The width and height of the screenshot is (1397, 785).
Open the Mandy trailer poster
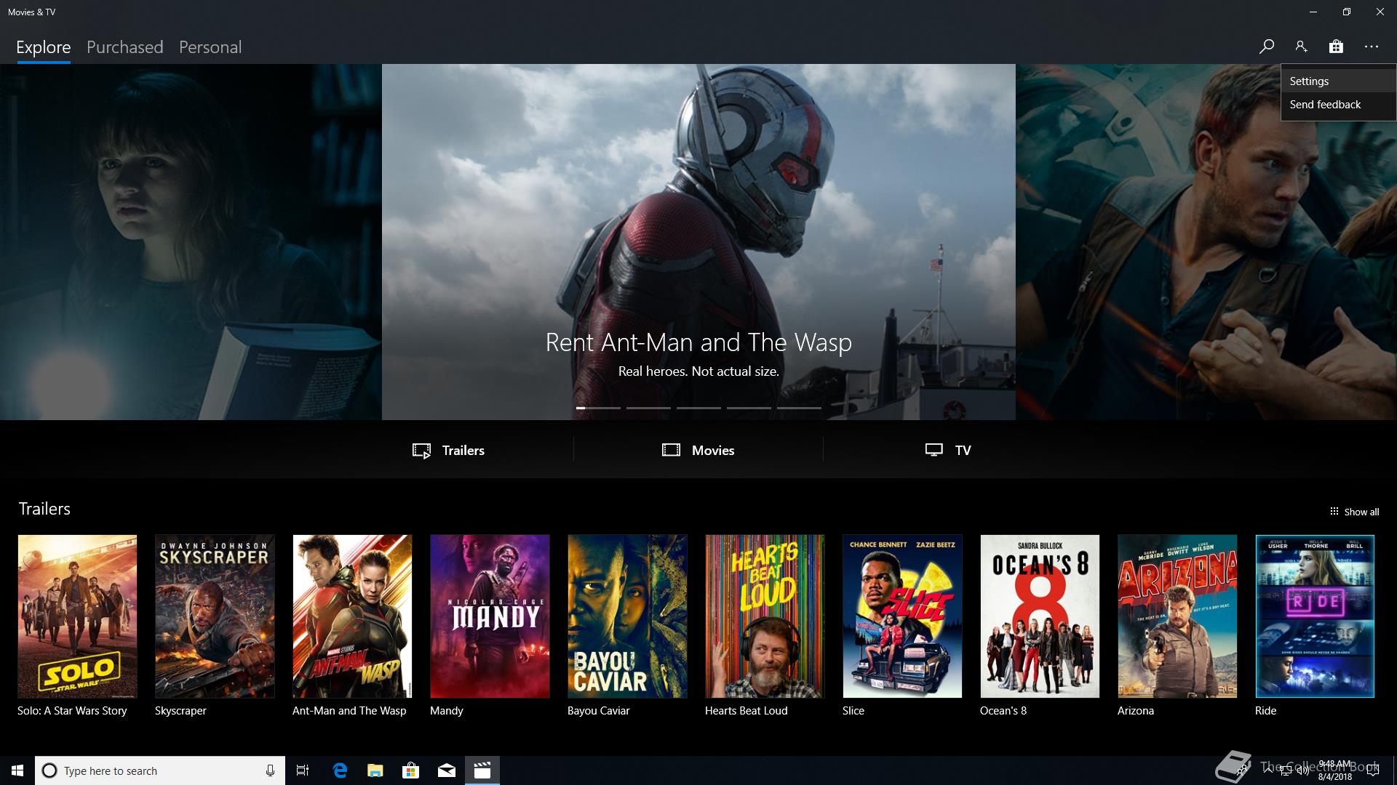[490, 616]
